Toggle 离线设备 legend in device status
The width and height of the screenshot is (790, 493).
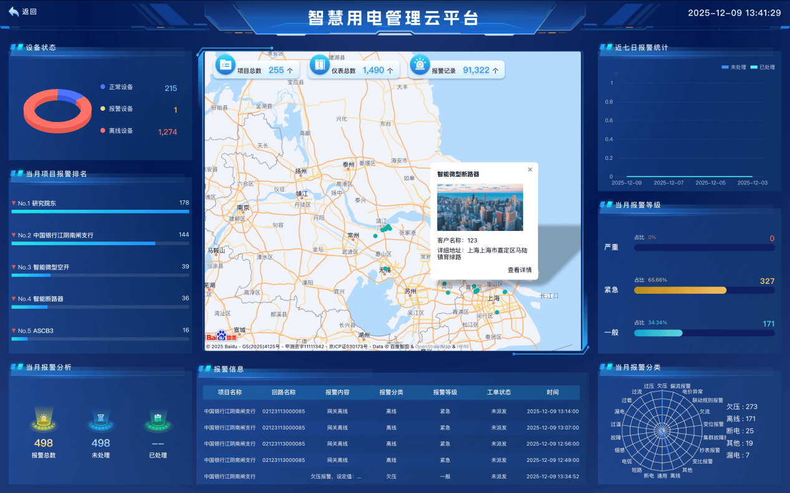(x=121, y=131)
